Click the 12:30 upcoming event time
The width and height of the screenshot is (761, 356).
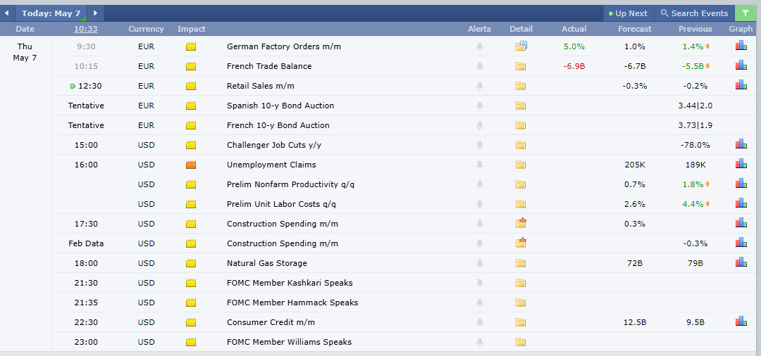click(x=88, y=86)
